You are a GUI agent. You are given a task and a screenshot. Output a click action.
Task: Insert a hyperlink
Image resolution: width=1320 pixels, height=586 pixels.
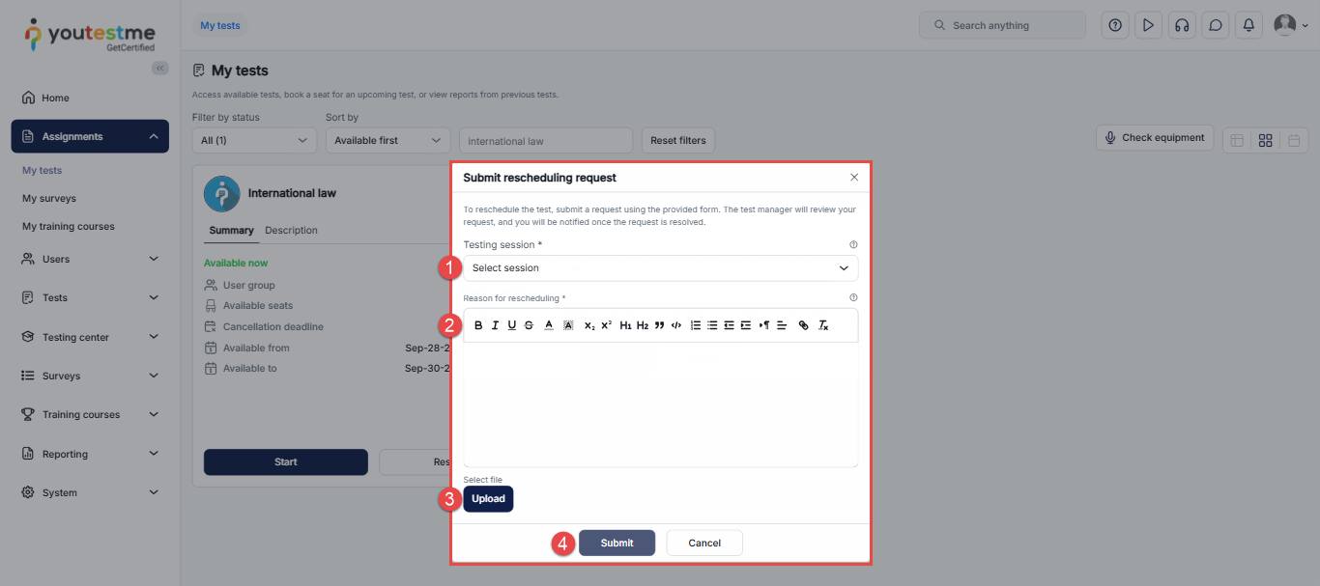(804, 325)
